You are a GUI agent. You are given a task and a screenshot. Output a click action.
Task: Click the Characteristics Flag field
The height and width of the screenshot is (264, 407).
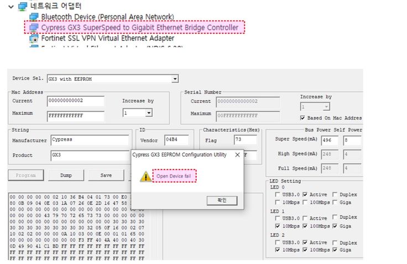click(x=246, y=140)
